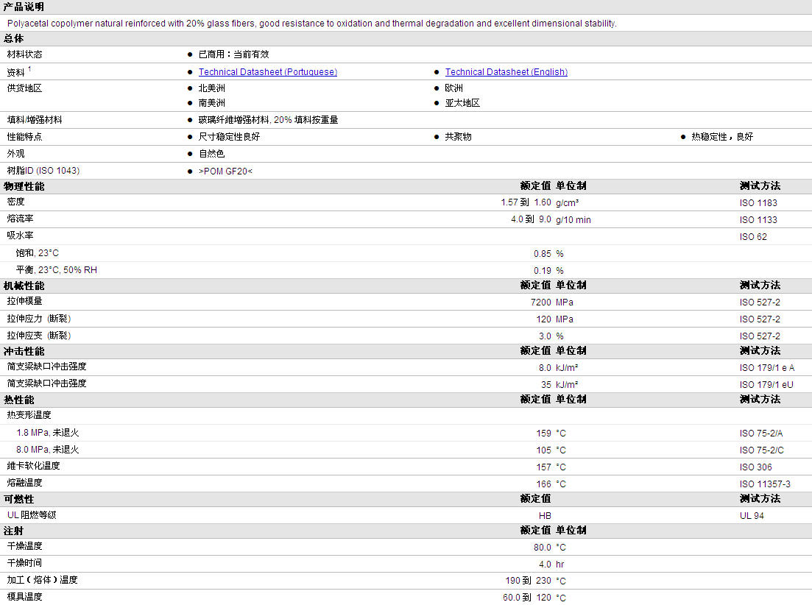Screen dimensions: 812x605
Task: Select the 总体 section header
Action: click(14, 38)
